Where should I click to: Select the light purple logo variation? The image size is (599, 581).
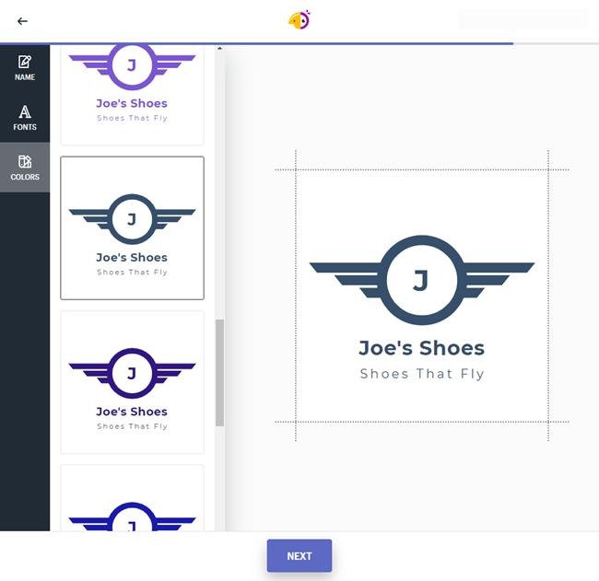132,92
